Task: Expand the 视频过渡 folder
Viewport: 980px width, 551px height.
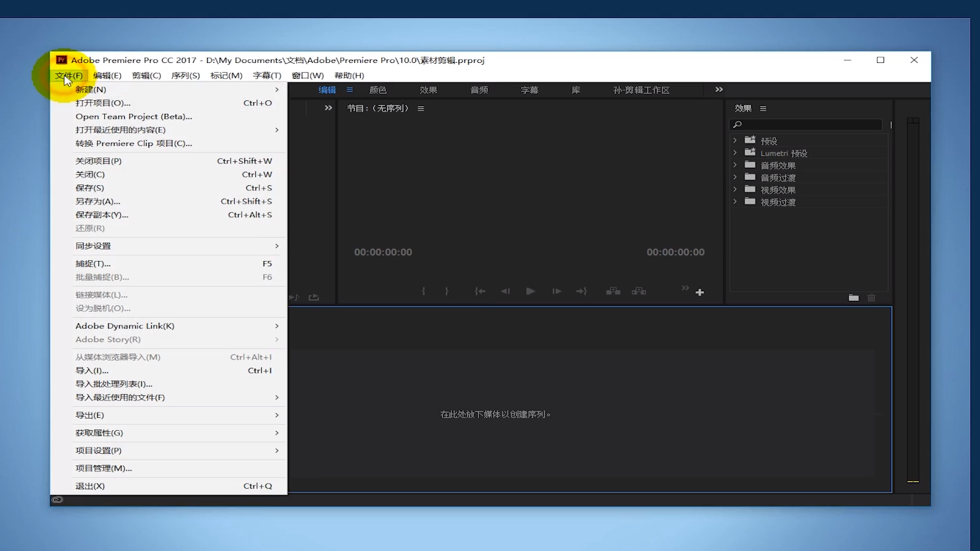Action: [x=735, y=201]
